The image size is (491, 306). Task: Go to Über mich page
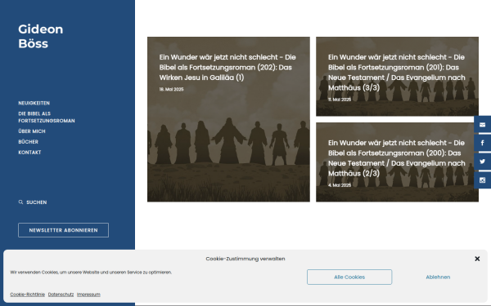[x=32, y=131]
